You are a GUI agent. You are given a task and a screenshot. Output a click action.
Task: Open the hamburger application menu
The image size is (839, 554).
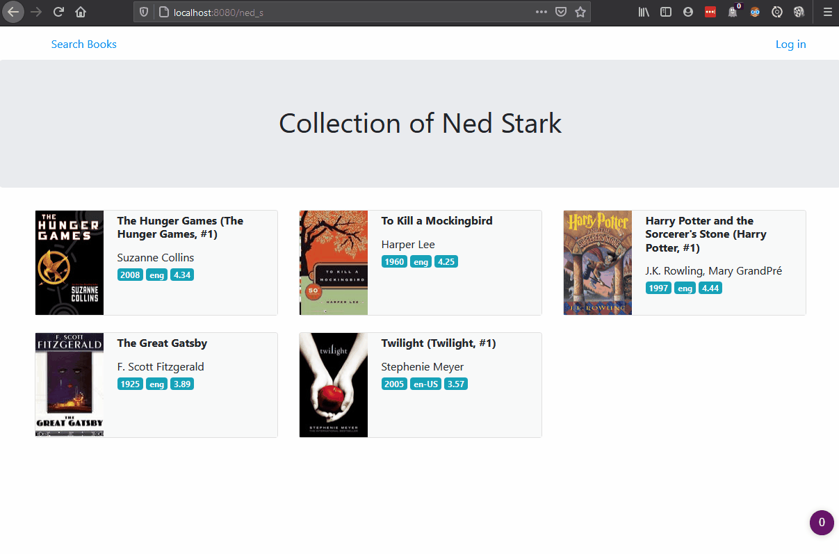(x=827, y=12)
